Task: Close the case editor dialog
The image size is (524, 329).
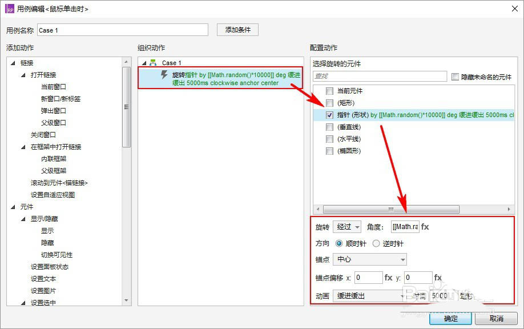Action: (515, 9)
